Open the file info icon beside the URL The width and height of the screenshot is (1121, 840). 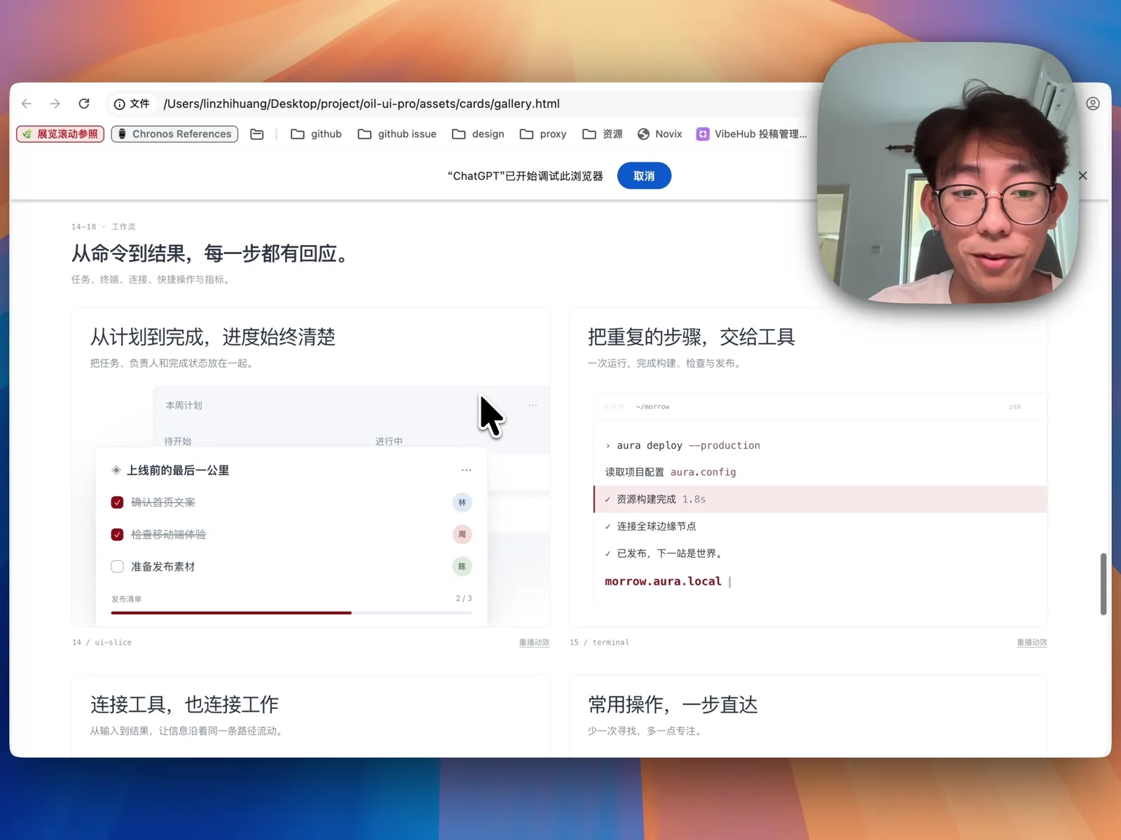tap(120, 104)
